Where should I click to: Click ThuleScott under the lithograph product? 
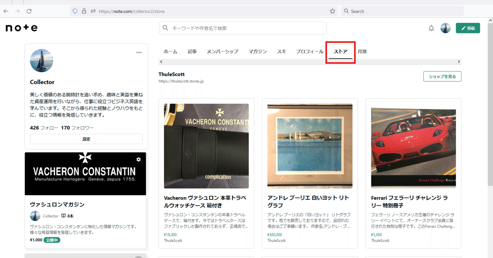point(277,241)
